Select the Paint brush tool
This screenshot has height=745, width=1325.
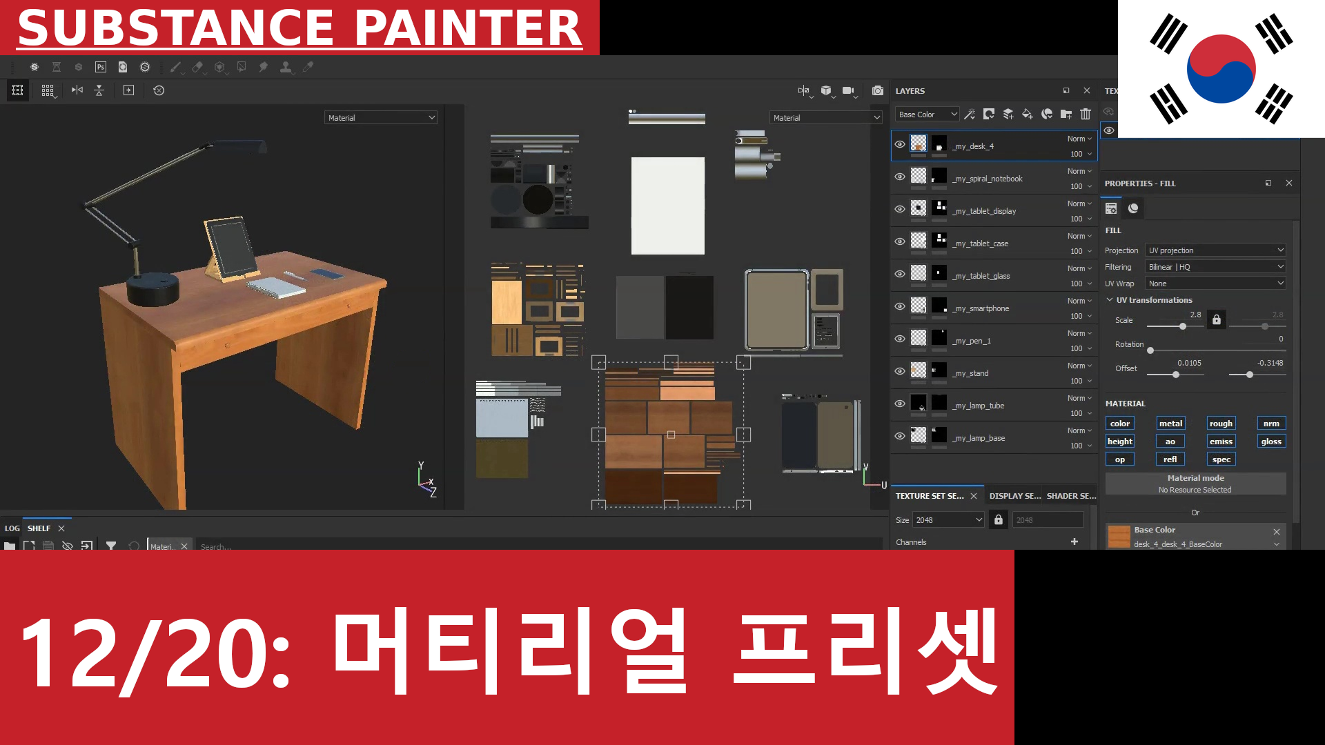click(x=175, y=67)
